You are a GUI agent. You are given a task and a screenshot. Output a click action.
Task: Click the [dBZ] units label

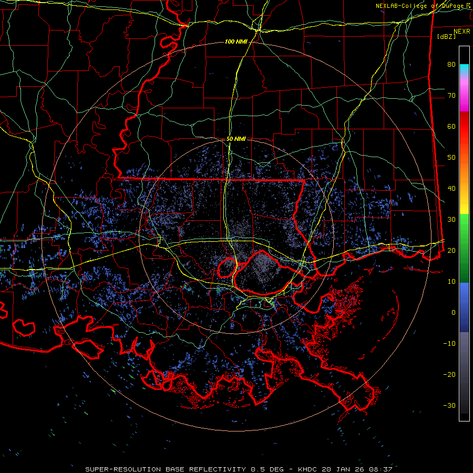coord(446,36)
